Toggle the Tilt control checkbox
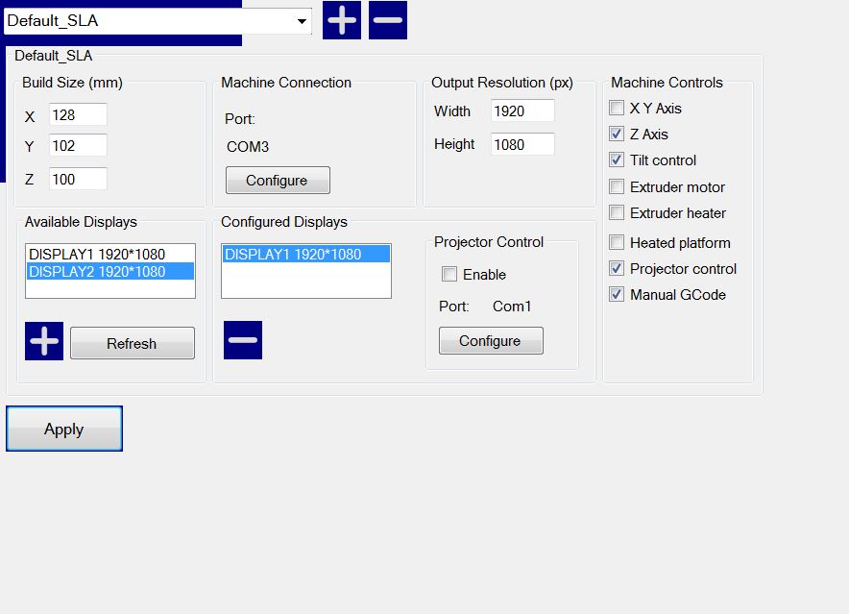 click(617, 160)
